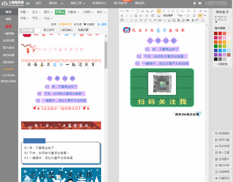Viewport: 233px width, 182px height.
Task: Open the 首页 menu item
Action: coord(38,3)
